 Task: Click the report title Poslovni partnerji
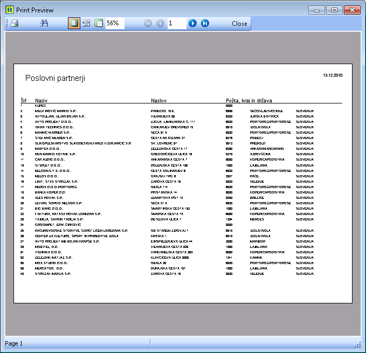point(55,78)
